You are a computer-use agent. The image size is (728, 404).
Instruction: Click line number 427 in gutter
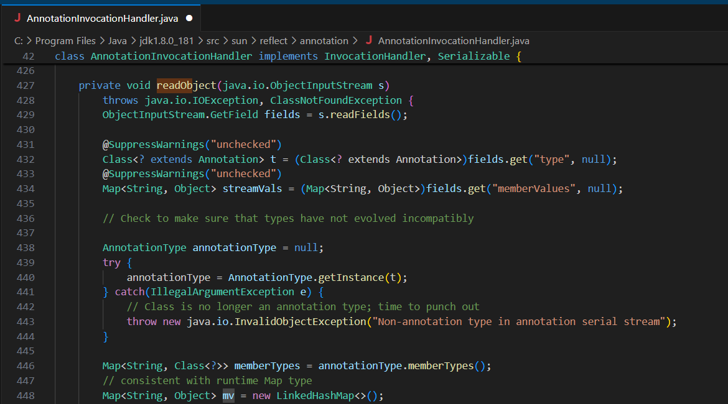pos(26,85)
